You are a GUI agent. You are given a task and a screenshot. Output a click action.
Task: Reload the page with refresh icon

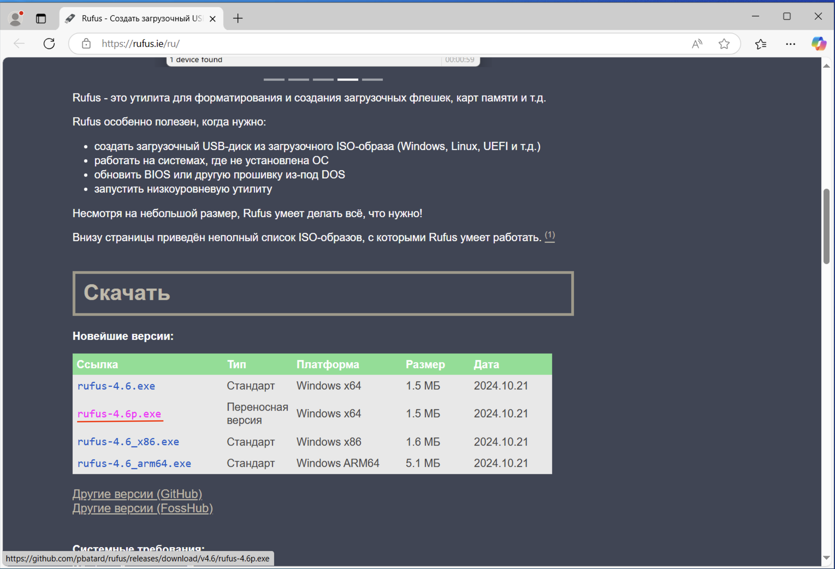(49, 44)
